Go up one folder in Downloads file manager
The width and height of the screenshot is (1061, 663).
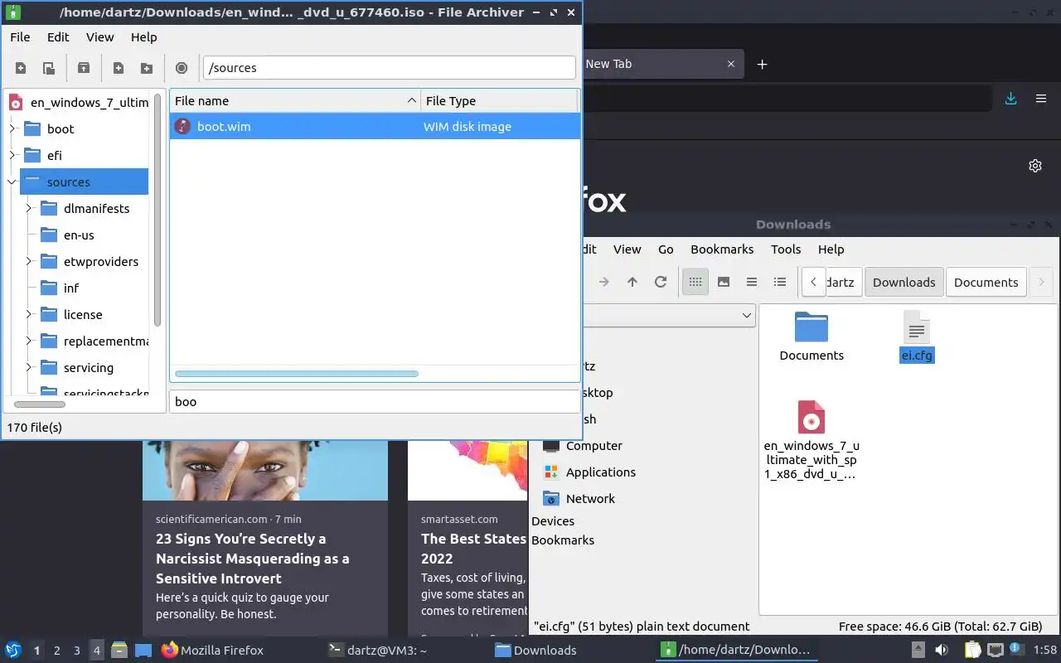click(x=632, y=282)
